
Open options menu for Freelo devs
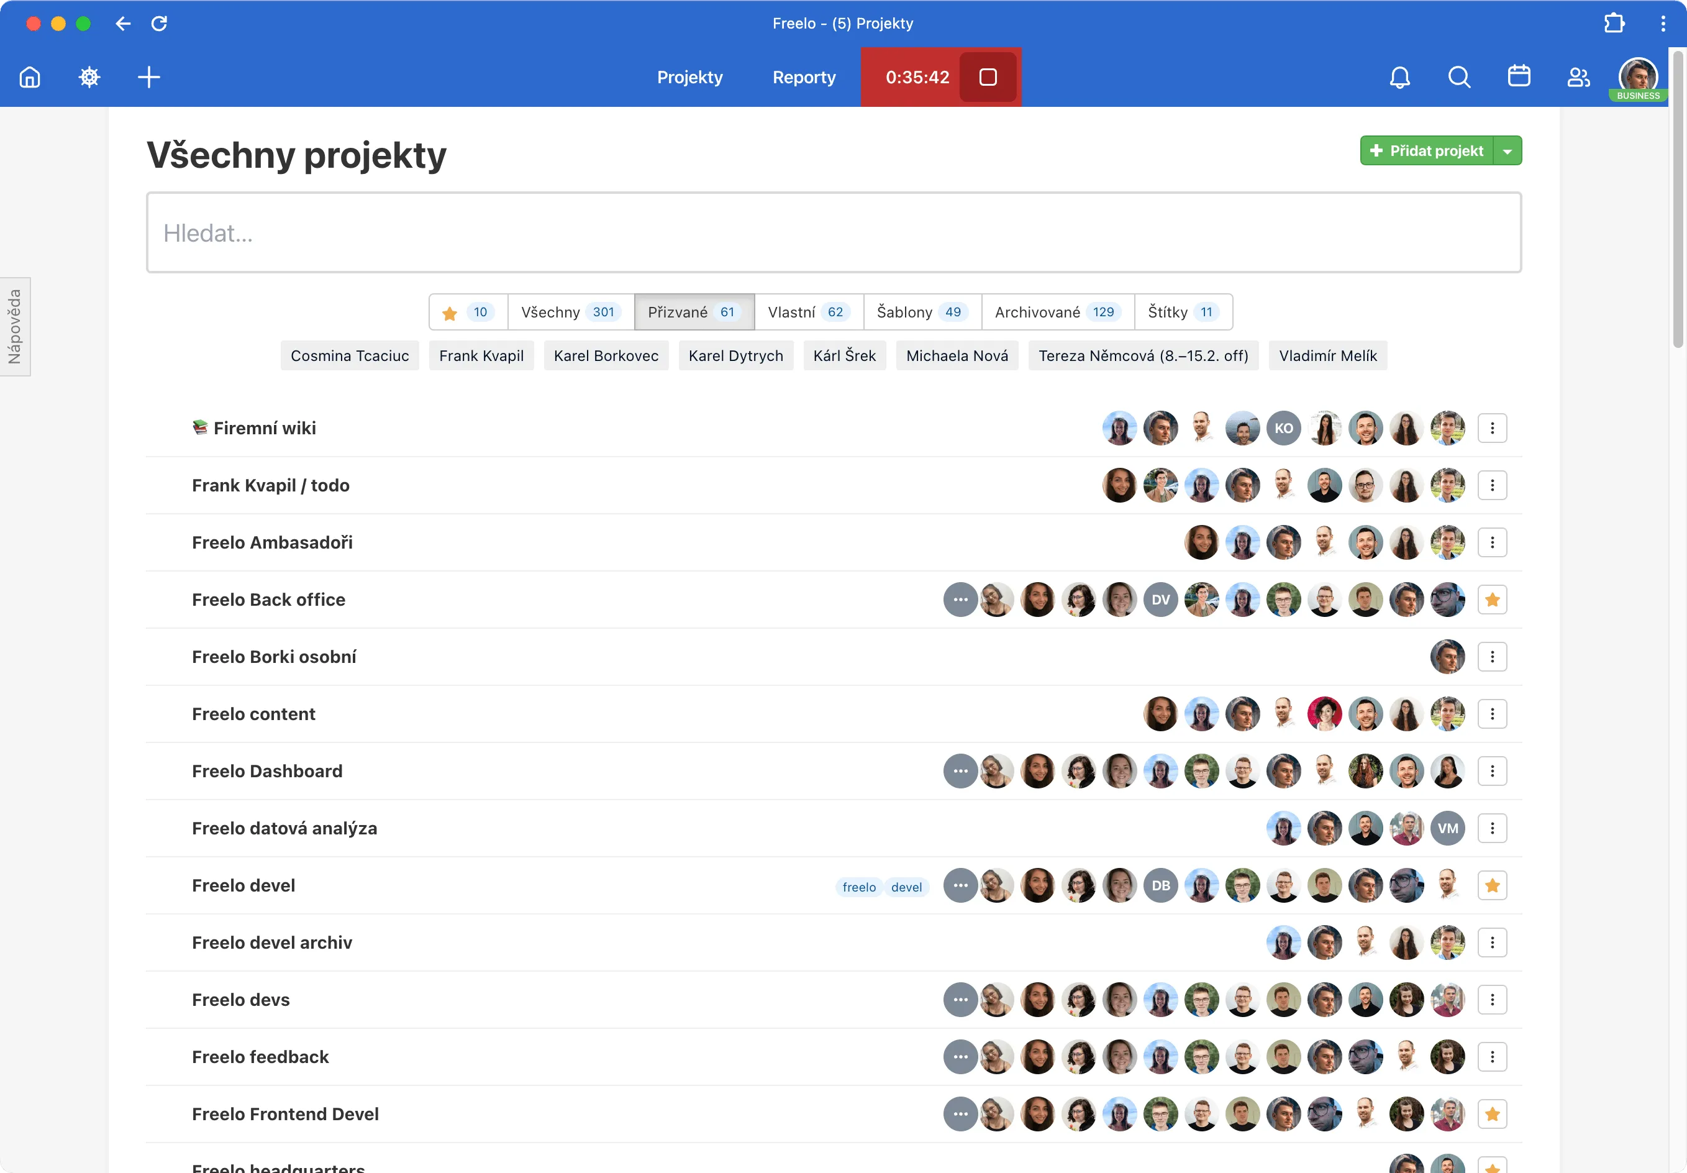click(x=1493, y=1000)
